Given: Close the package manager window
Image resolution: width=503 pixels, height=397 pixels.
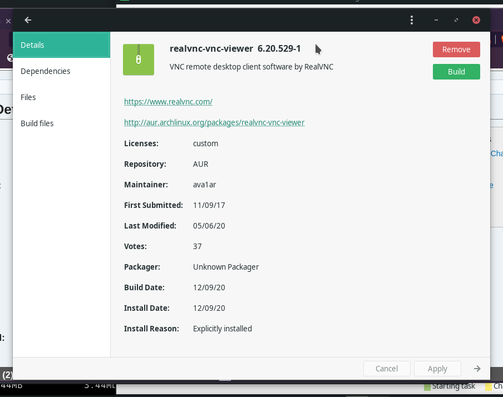Looking at the screenshot, I should [476, 20].
